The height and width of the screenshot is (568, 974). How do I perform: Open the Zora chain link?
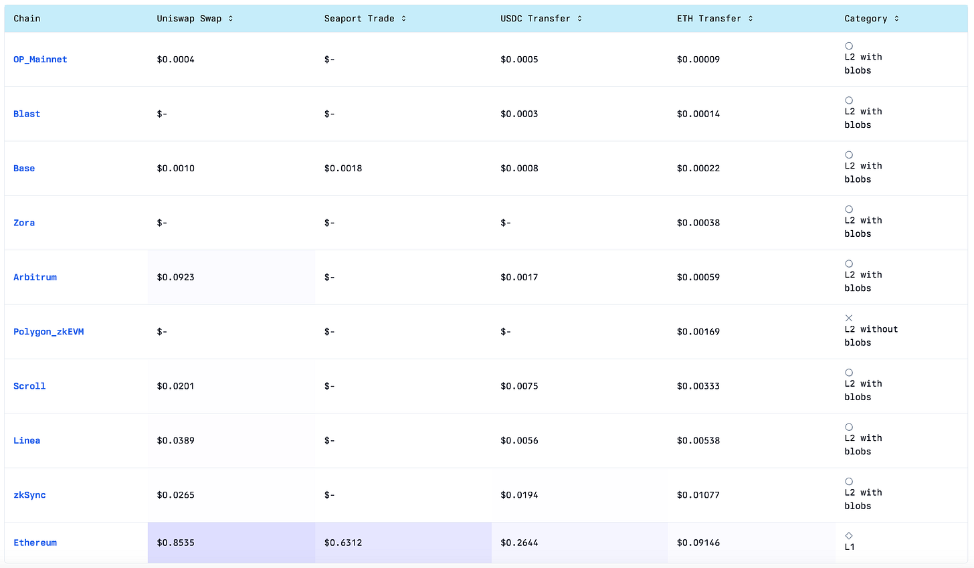(x=24, y=223)
